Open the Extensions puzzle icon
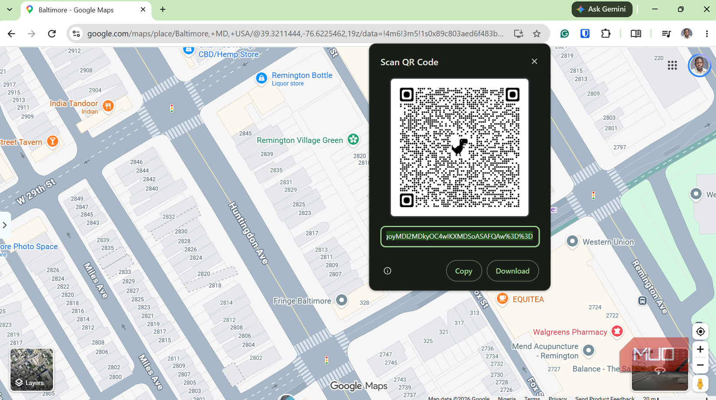The height and width of the screenshot is (400, 716). click(605, 33)
